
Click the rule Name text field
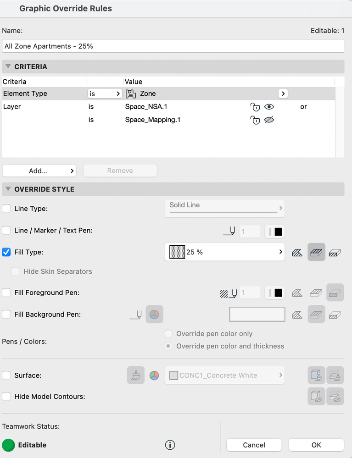click(x=173, y=46)
